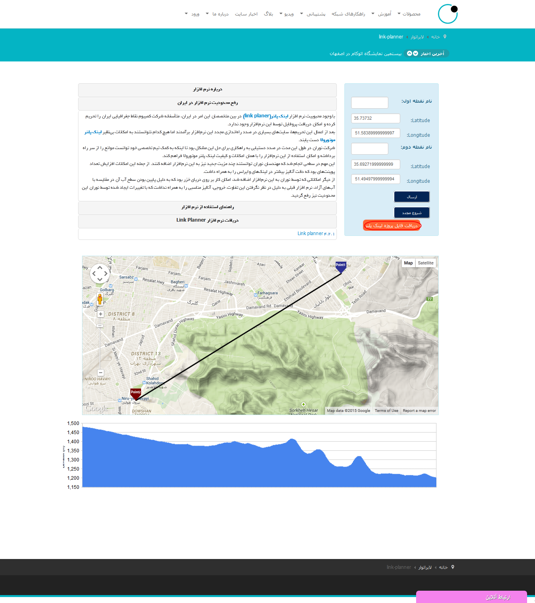Go to لابراتوار in the footer breadcrumb
This screenshot has width=535, height=603.
(425, 567)
